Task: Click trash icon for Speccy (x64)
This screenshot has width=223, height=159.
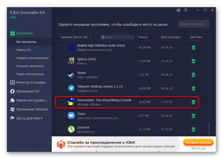Action: 193,61
